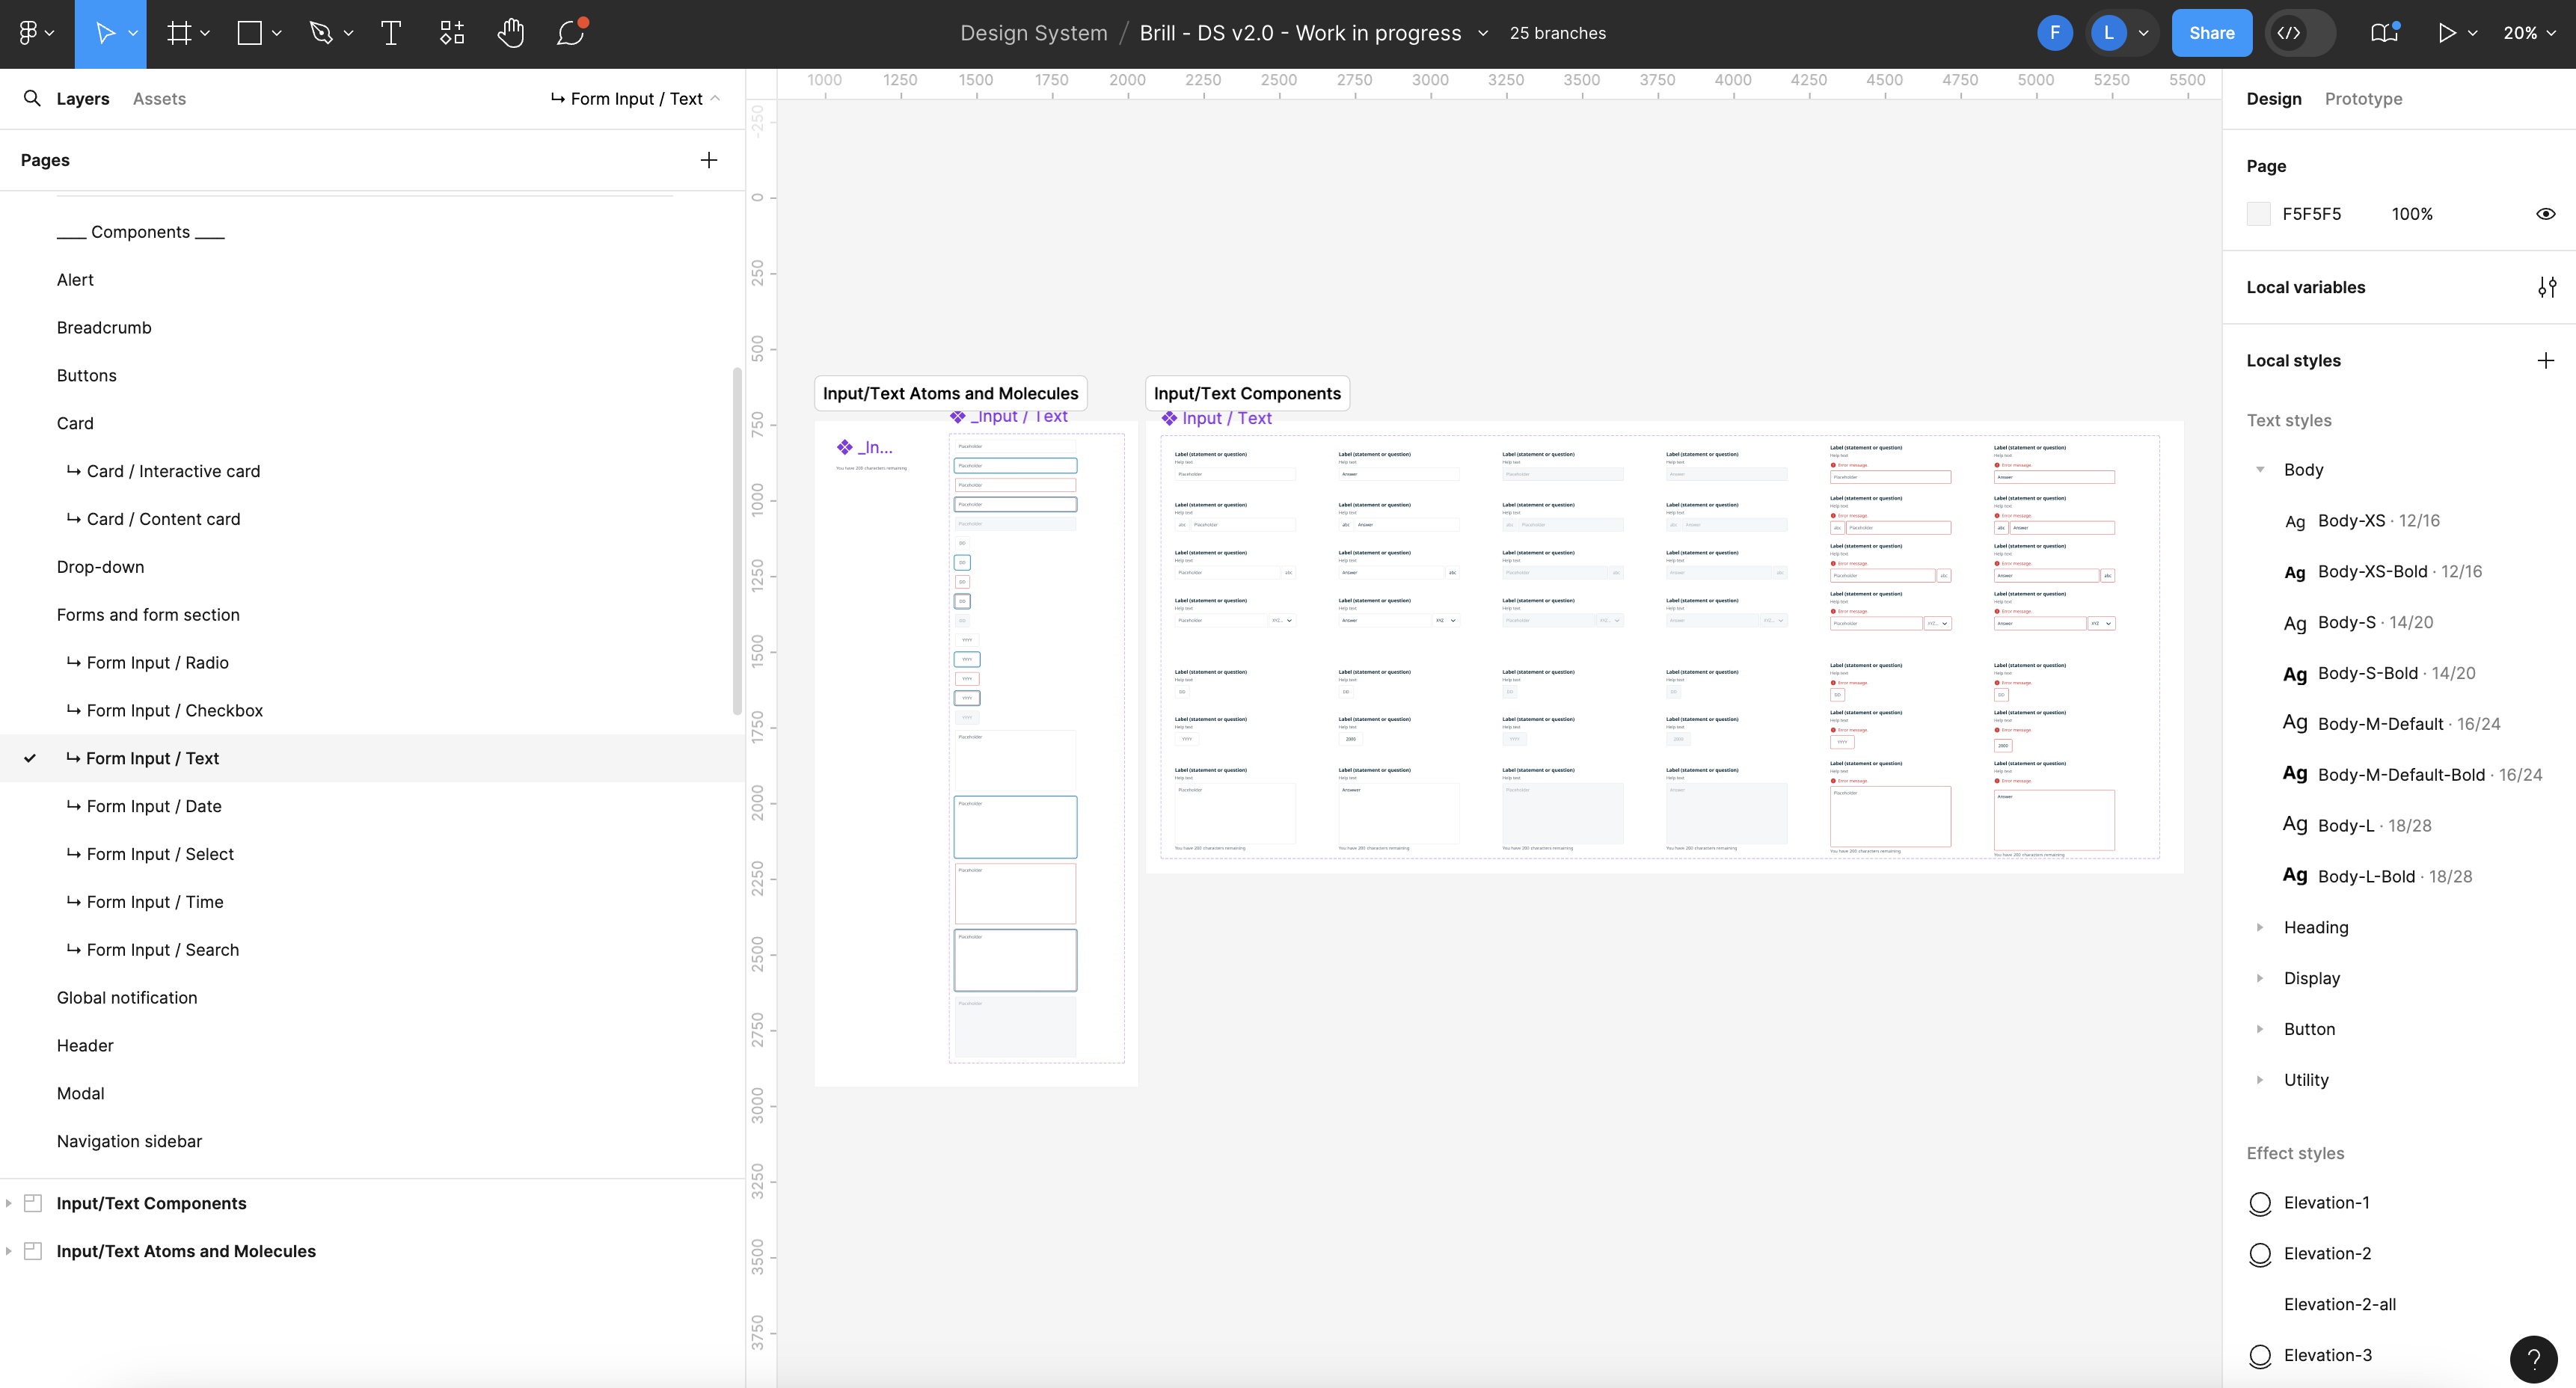Expand the Heading text styles group
Image resolution: width=2576 pixels, height=1388 pixels.
click(2262, 927)
